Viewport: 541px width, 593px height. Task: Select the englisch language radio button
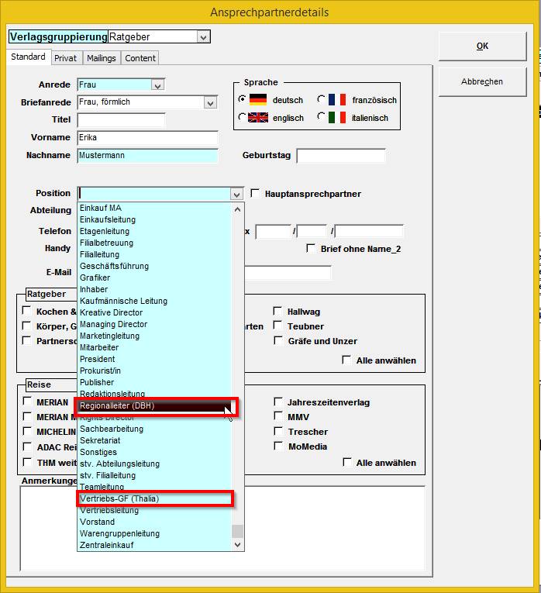(x=242, y=117)
